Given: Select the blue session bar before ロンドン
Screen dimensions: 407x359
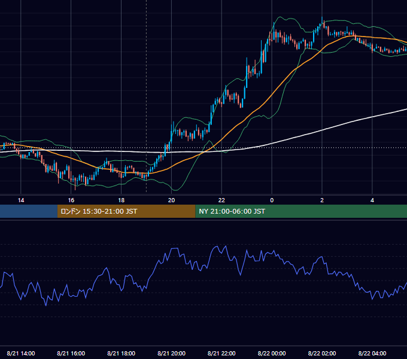Looking at the screenshot, I should point(29,211).
